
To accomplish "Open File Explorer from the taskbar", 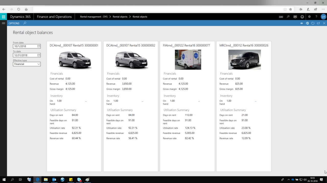I will 46,180.
